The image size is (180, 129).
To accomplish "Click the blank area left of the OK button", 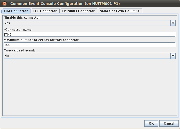I will [72, 124].
